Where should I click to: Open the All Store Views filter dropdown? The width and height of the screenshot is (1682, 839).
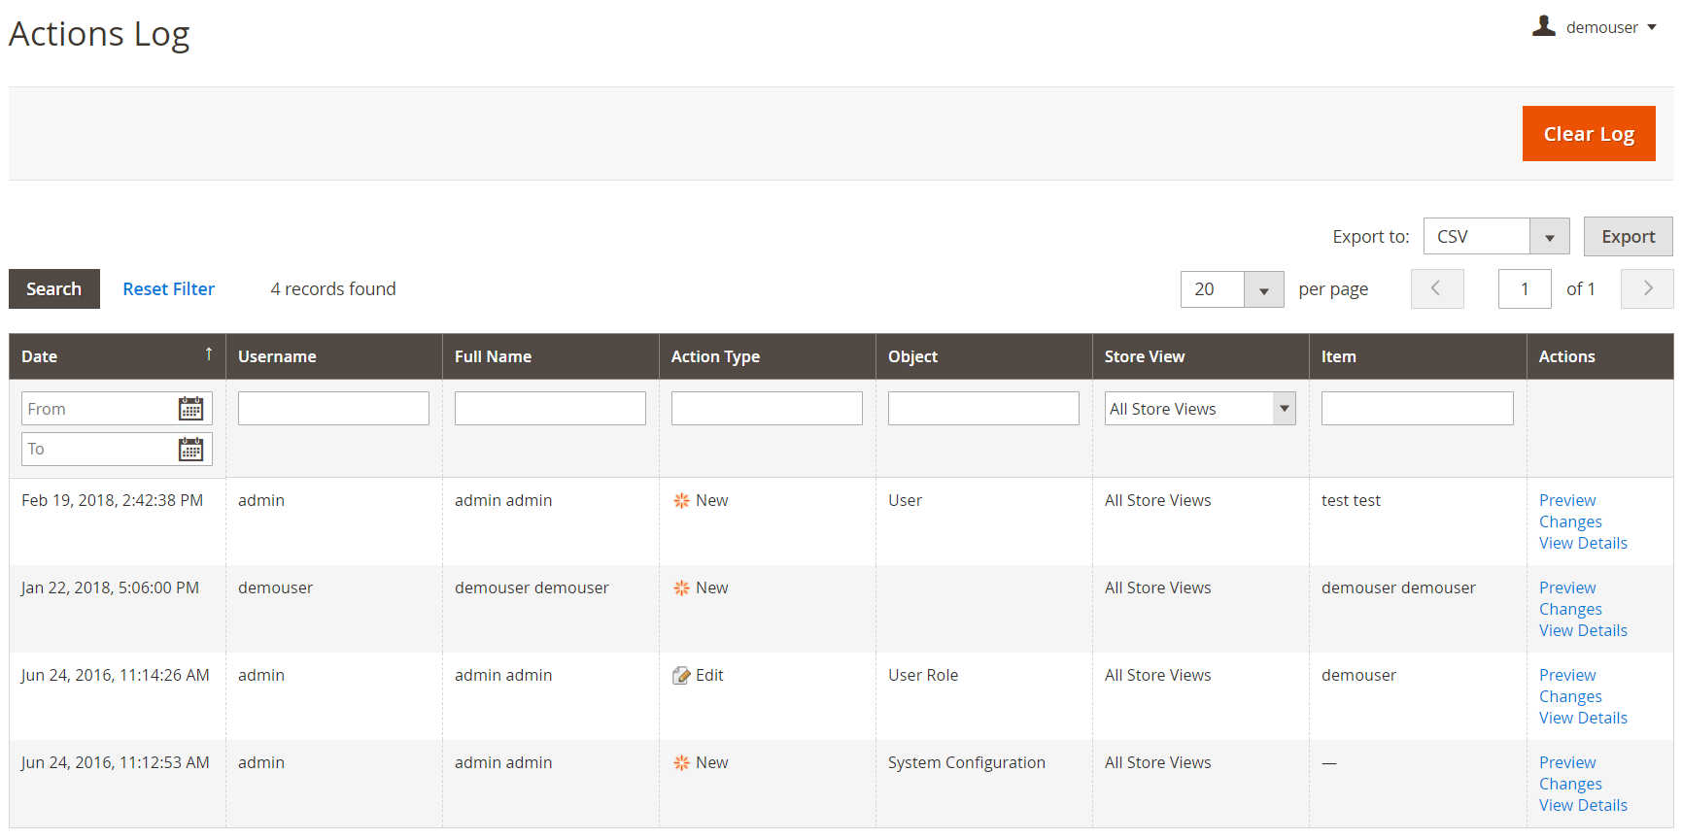click(1284, 409)
